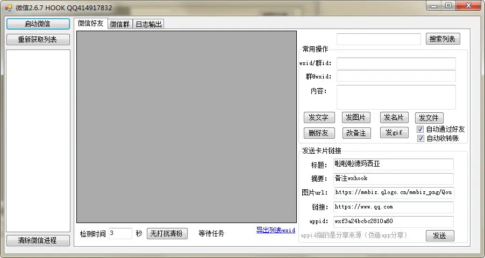Open the 导出列表wxid link

[x=275, y=231]
